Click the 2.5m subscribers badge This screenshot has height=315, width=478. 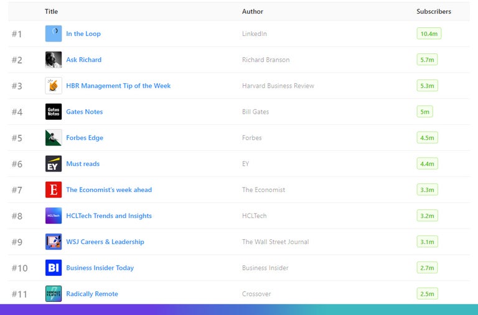tap(427, 294)
